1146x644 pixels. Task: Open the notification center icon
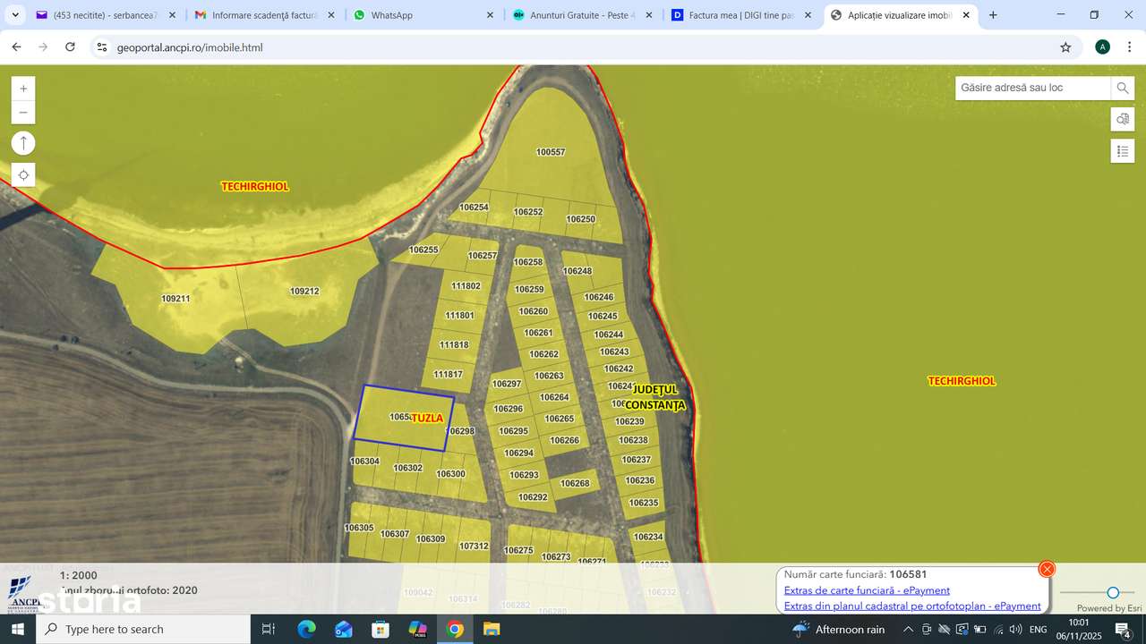tap(1124, 630)
